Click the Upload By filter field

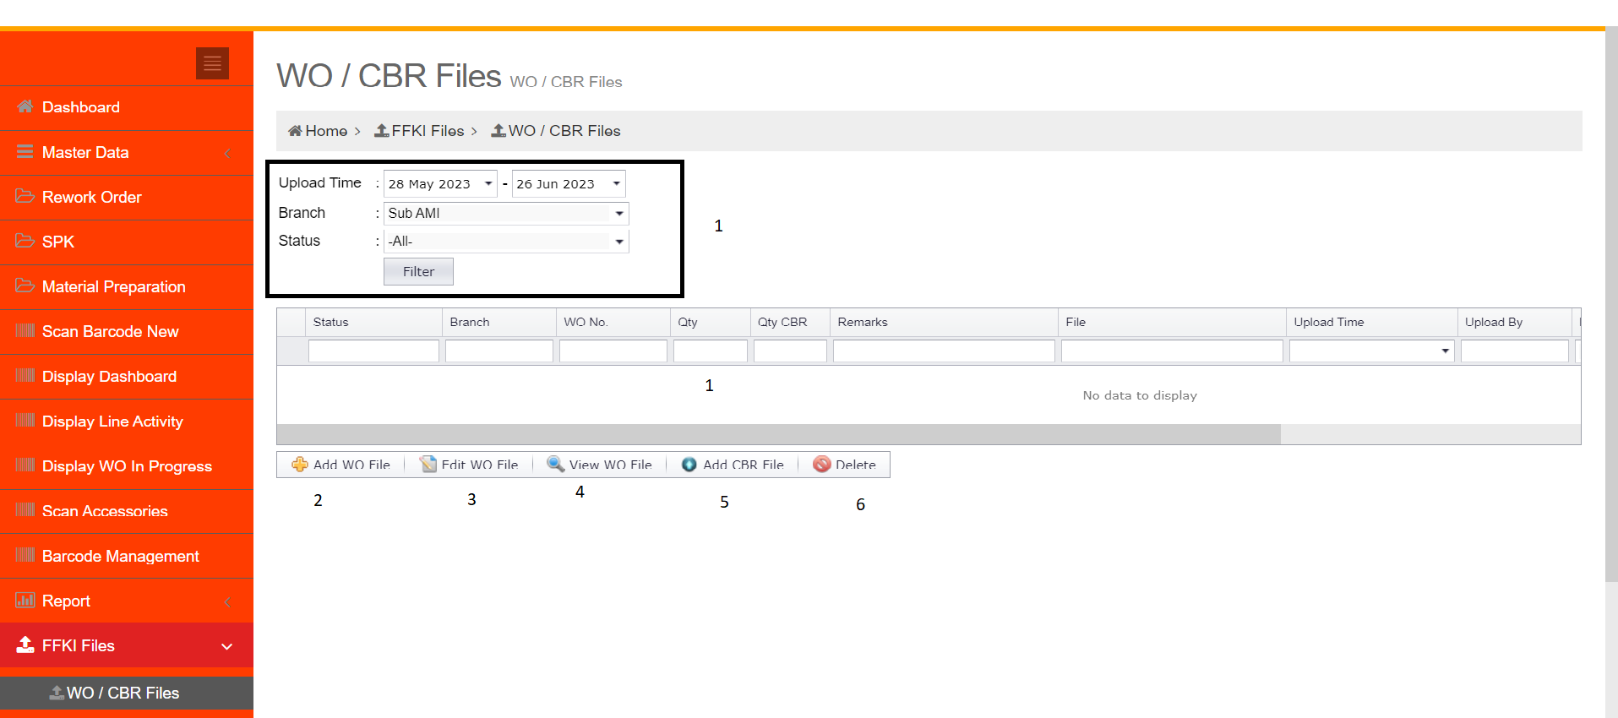point(1514,351)
